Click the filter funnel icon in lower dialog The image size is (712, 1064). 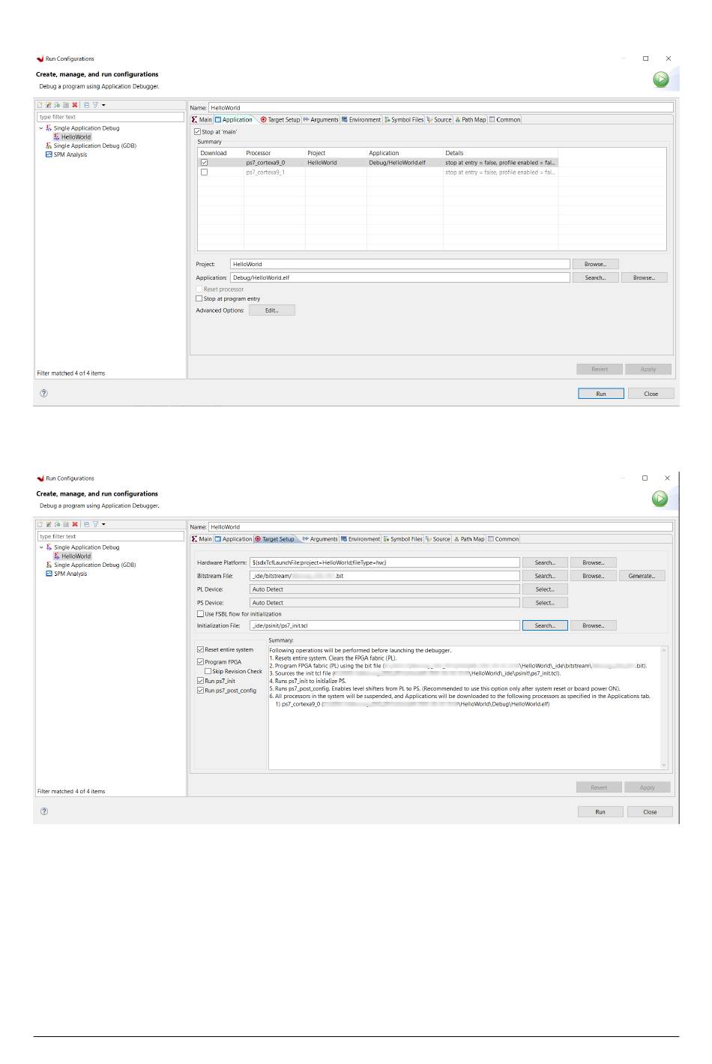(95, 524)
